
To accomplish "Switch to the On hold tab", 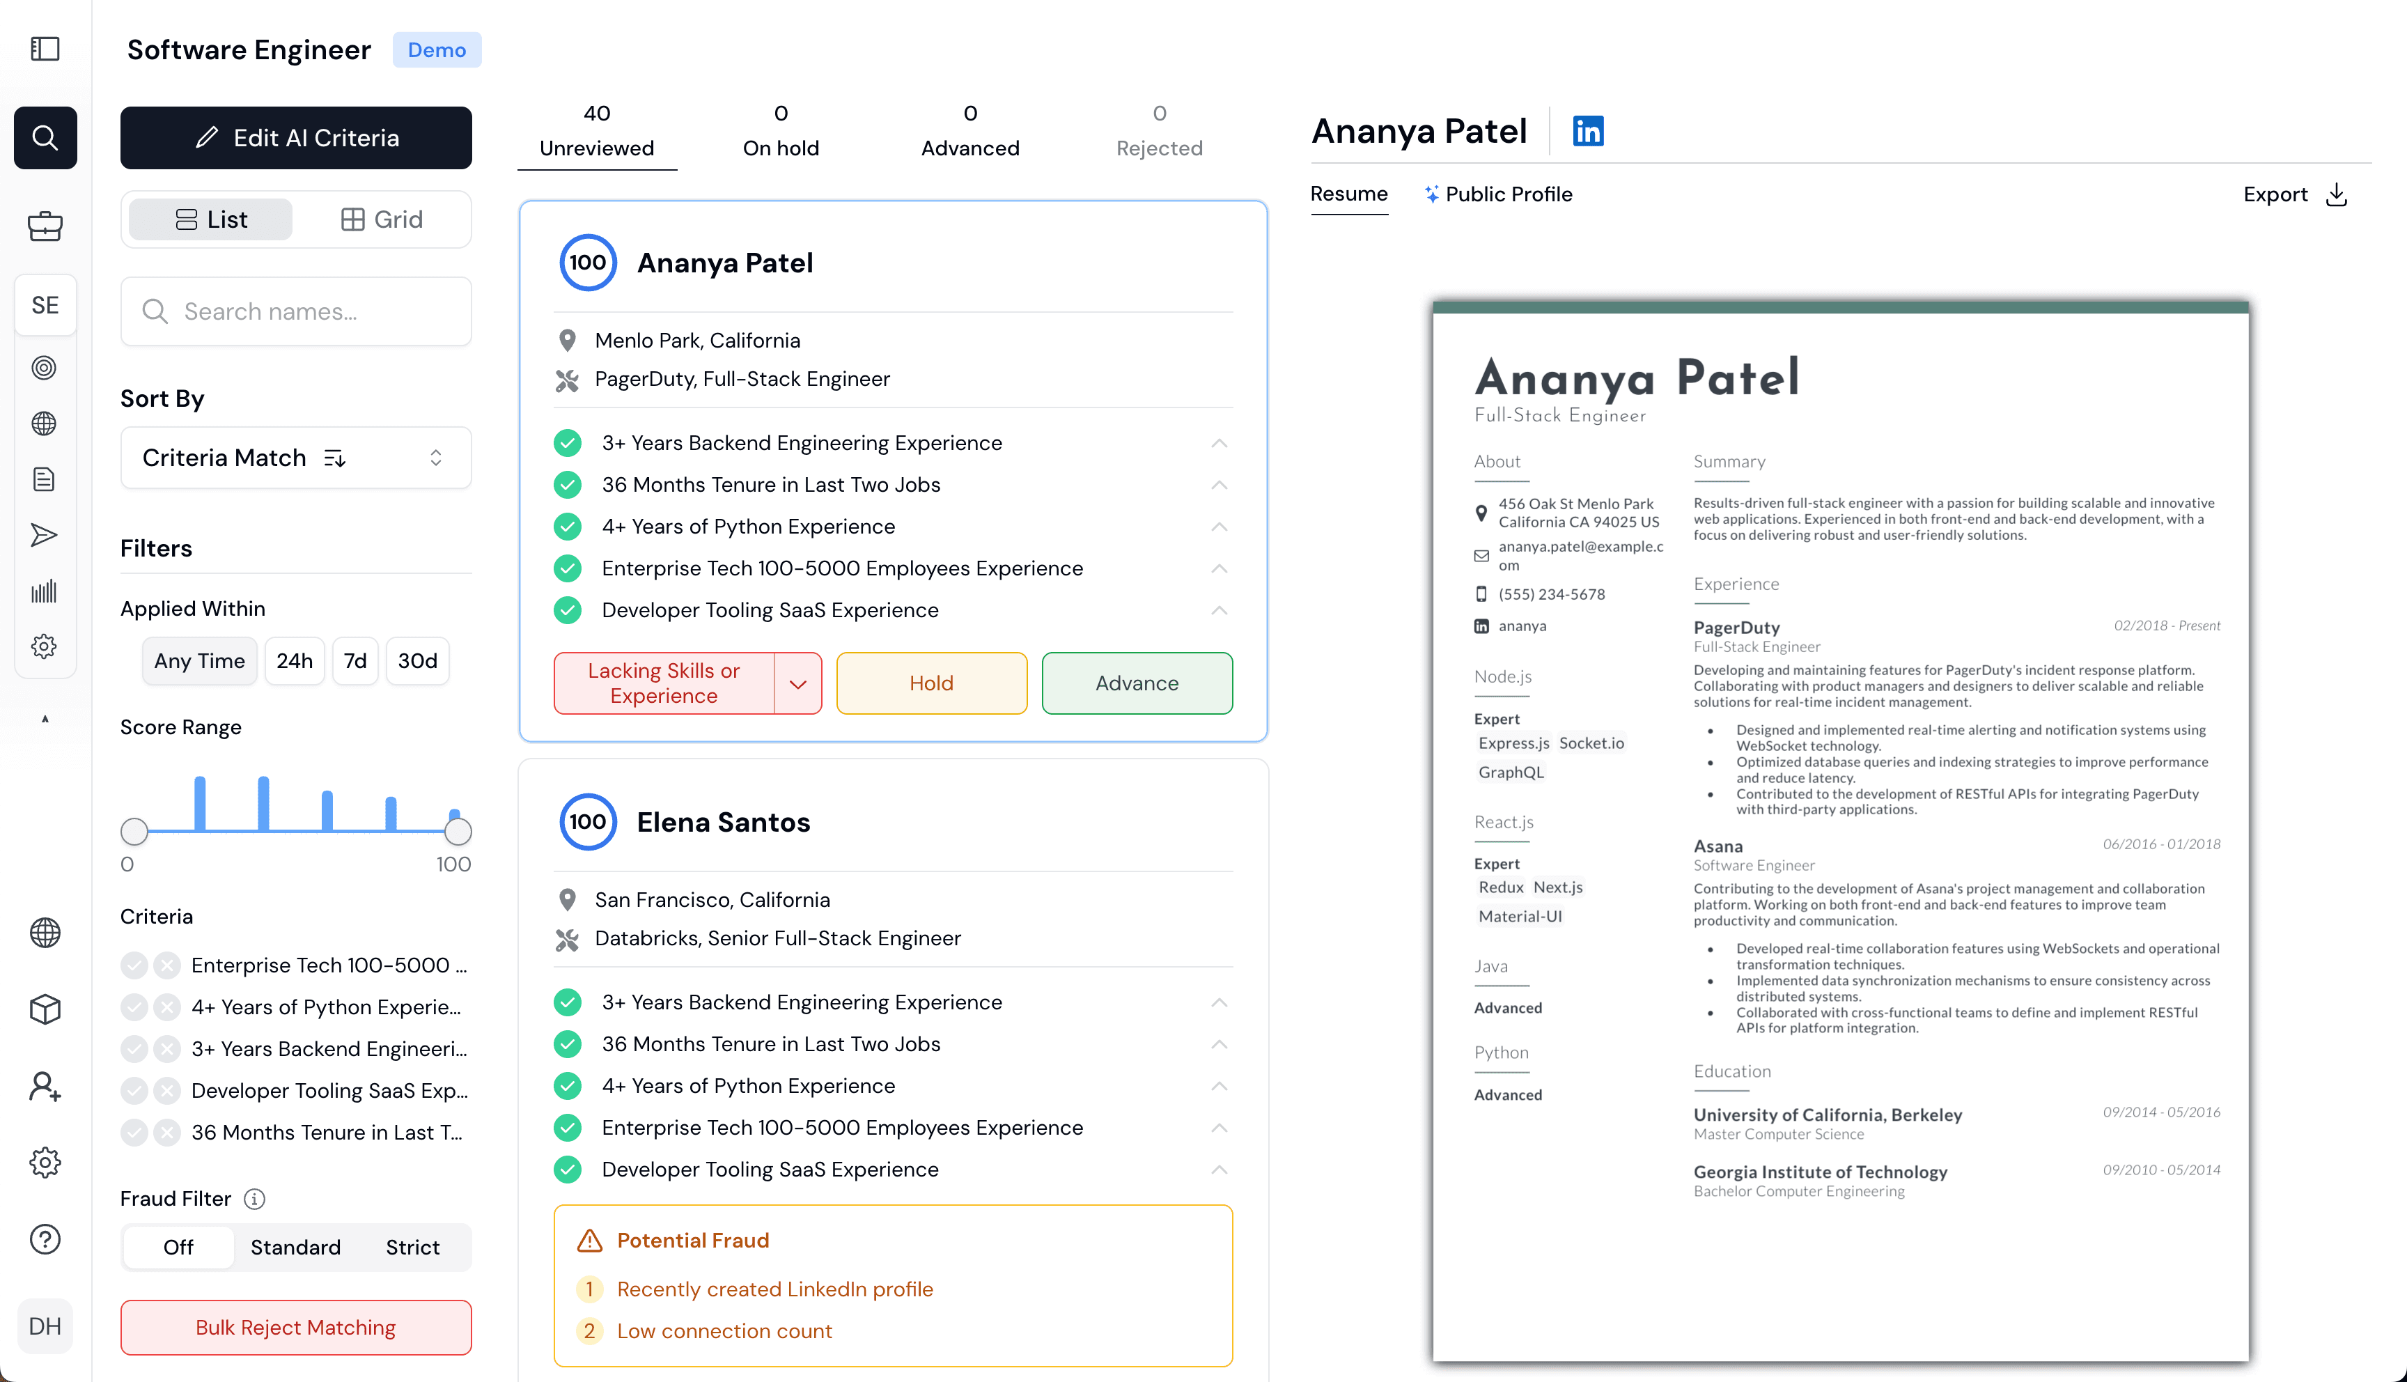I will 780,131.
